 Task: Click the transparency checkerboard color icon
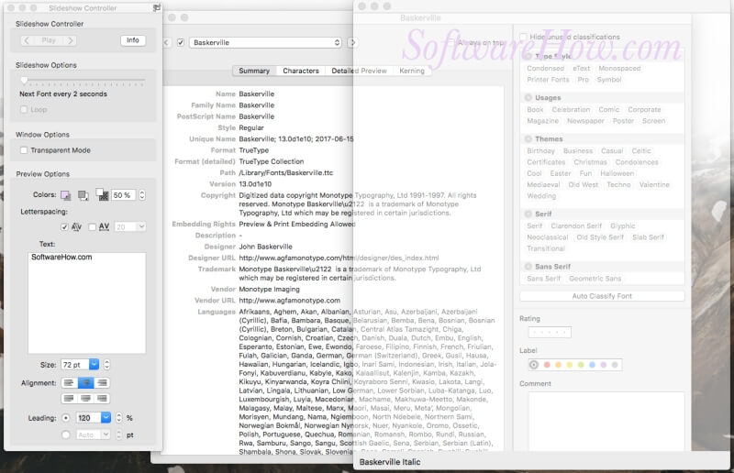pyautogui.click(x=102, y=194)
